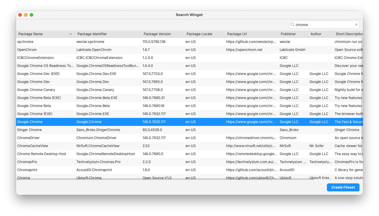Click the Technelysium.Chromas.Pro identifier cell

tap(98, 162)
